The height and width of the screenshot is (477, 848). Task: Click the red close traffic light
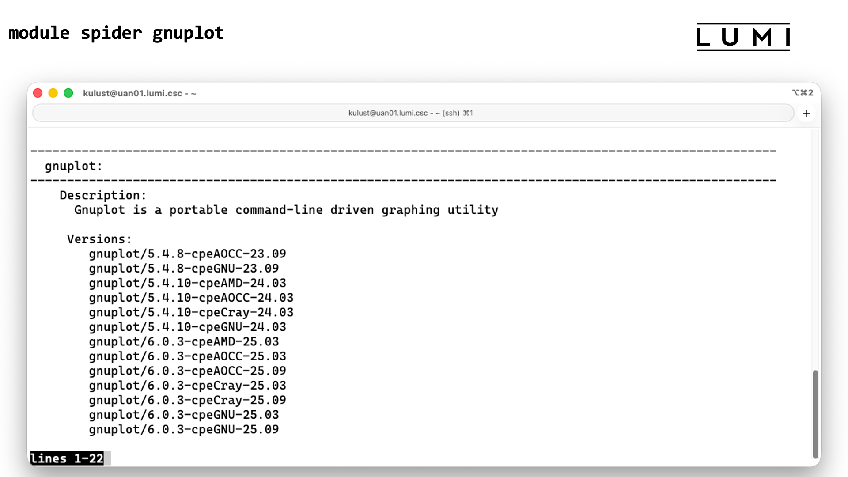click(38, 93)
